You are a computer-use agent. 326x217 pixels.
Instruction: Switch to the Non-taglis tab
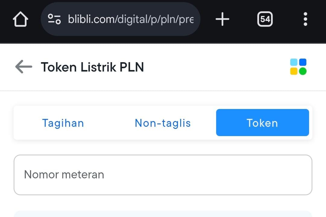[x=163, y=123]
